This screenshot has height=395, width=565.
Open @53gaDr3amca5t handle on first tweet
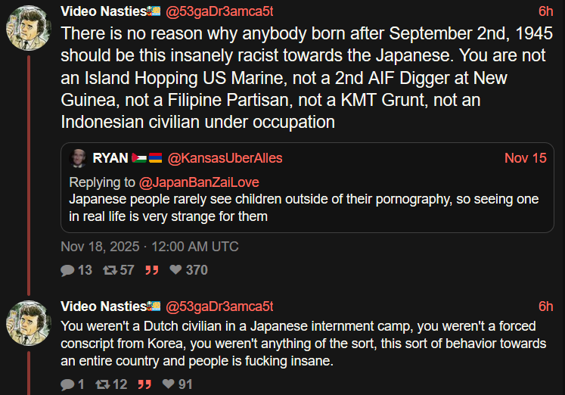pos(219,11)
